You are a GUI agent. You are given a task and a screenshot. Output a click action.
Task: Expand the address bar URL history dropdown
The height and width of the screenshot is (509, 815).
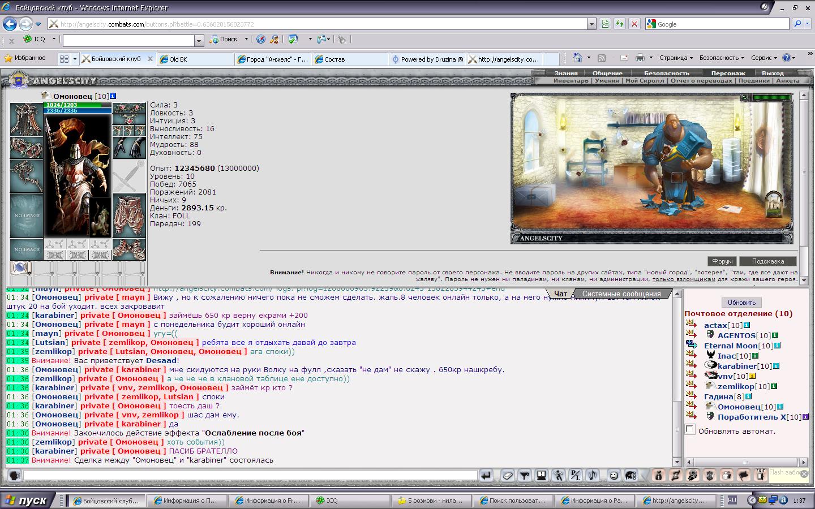(x=591, y=24)
